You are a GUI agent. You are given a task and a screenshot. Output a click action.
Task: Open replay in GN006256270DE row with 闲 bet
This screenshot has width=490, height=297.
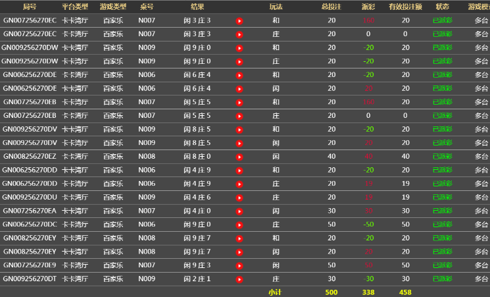tap(239, 89)
